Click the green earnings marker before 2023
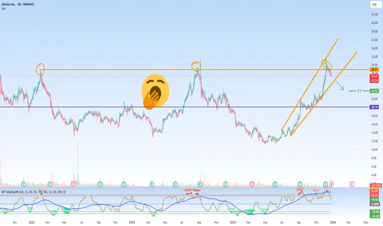 click(23, 184)
